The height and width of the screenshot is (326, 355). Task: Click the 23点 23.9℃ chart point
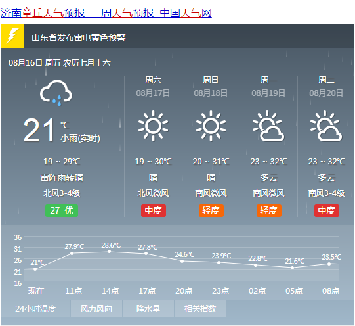(x=219, y=262)
